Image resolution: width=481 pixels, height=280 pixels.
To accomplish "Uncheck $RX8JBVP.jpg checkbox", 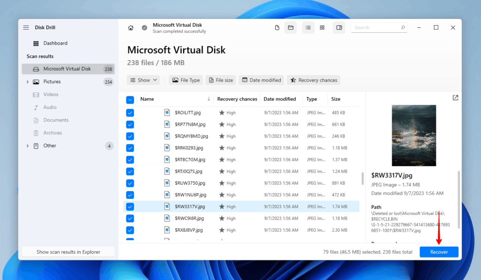I will pyautogui.click(x=130, y=230).
